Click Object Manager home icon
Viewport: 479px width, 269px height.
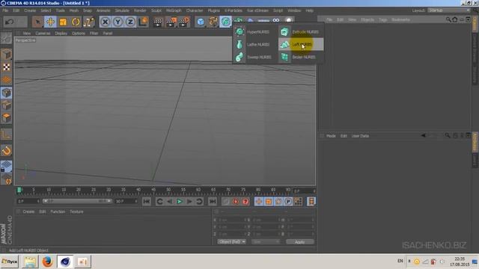455,20
